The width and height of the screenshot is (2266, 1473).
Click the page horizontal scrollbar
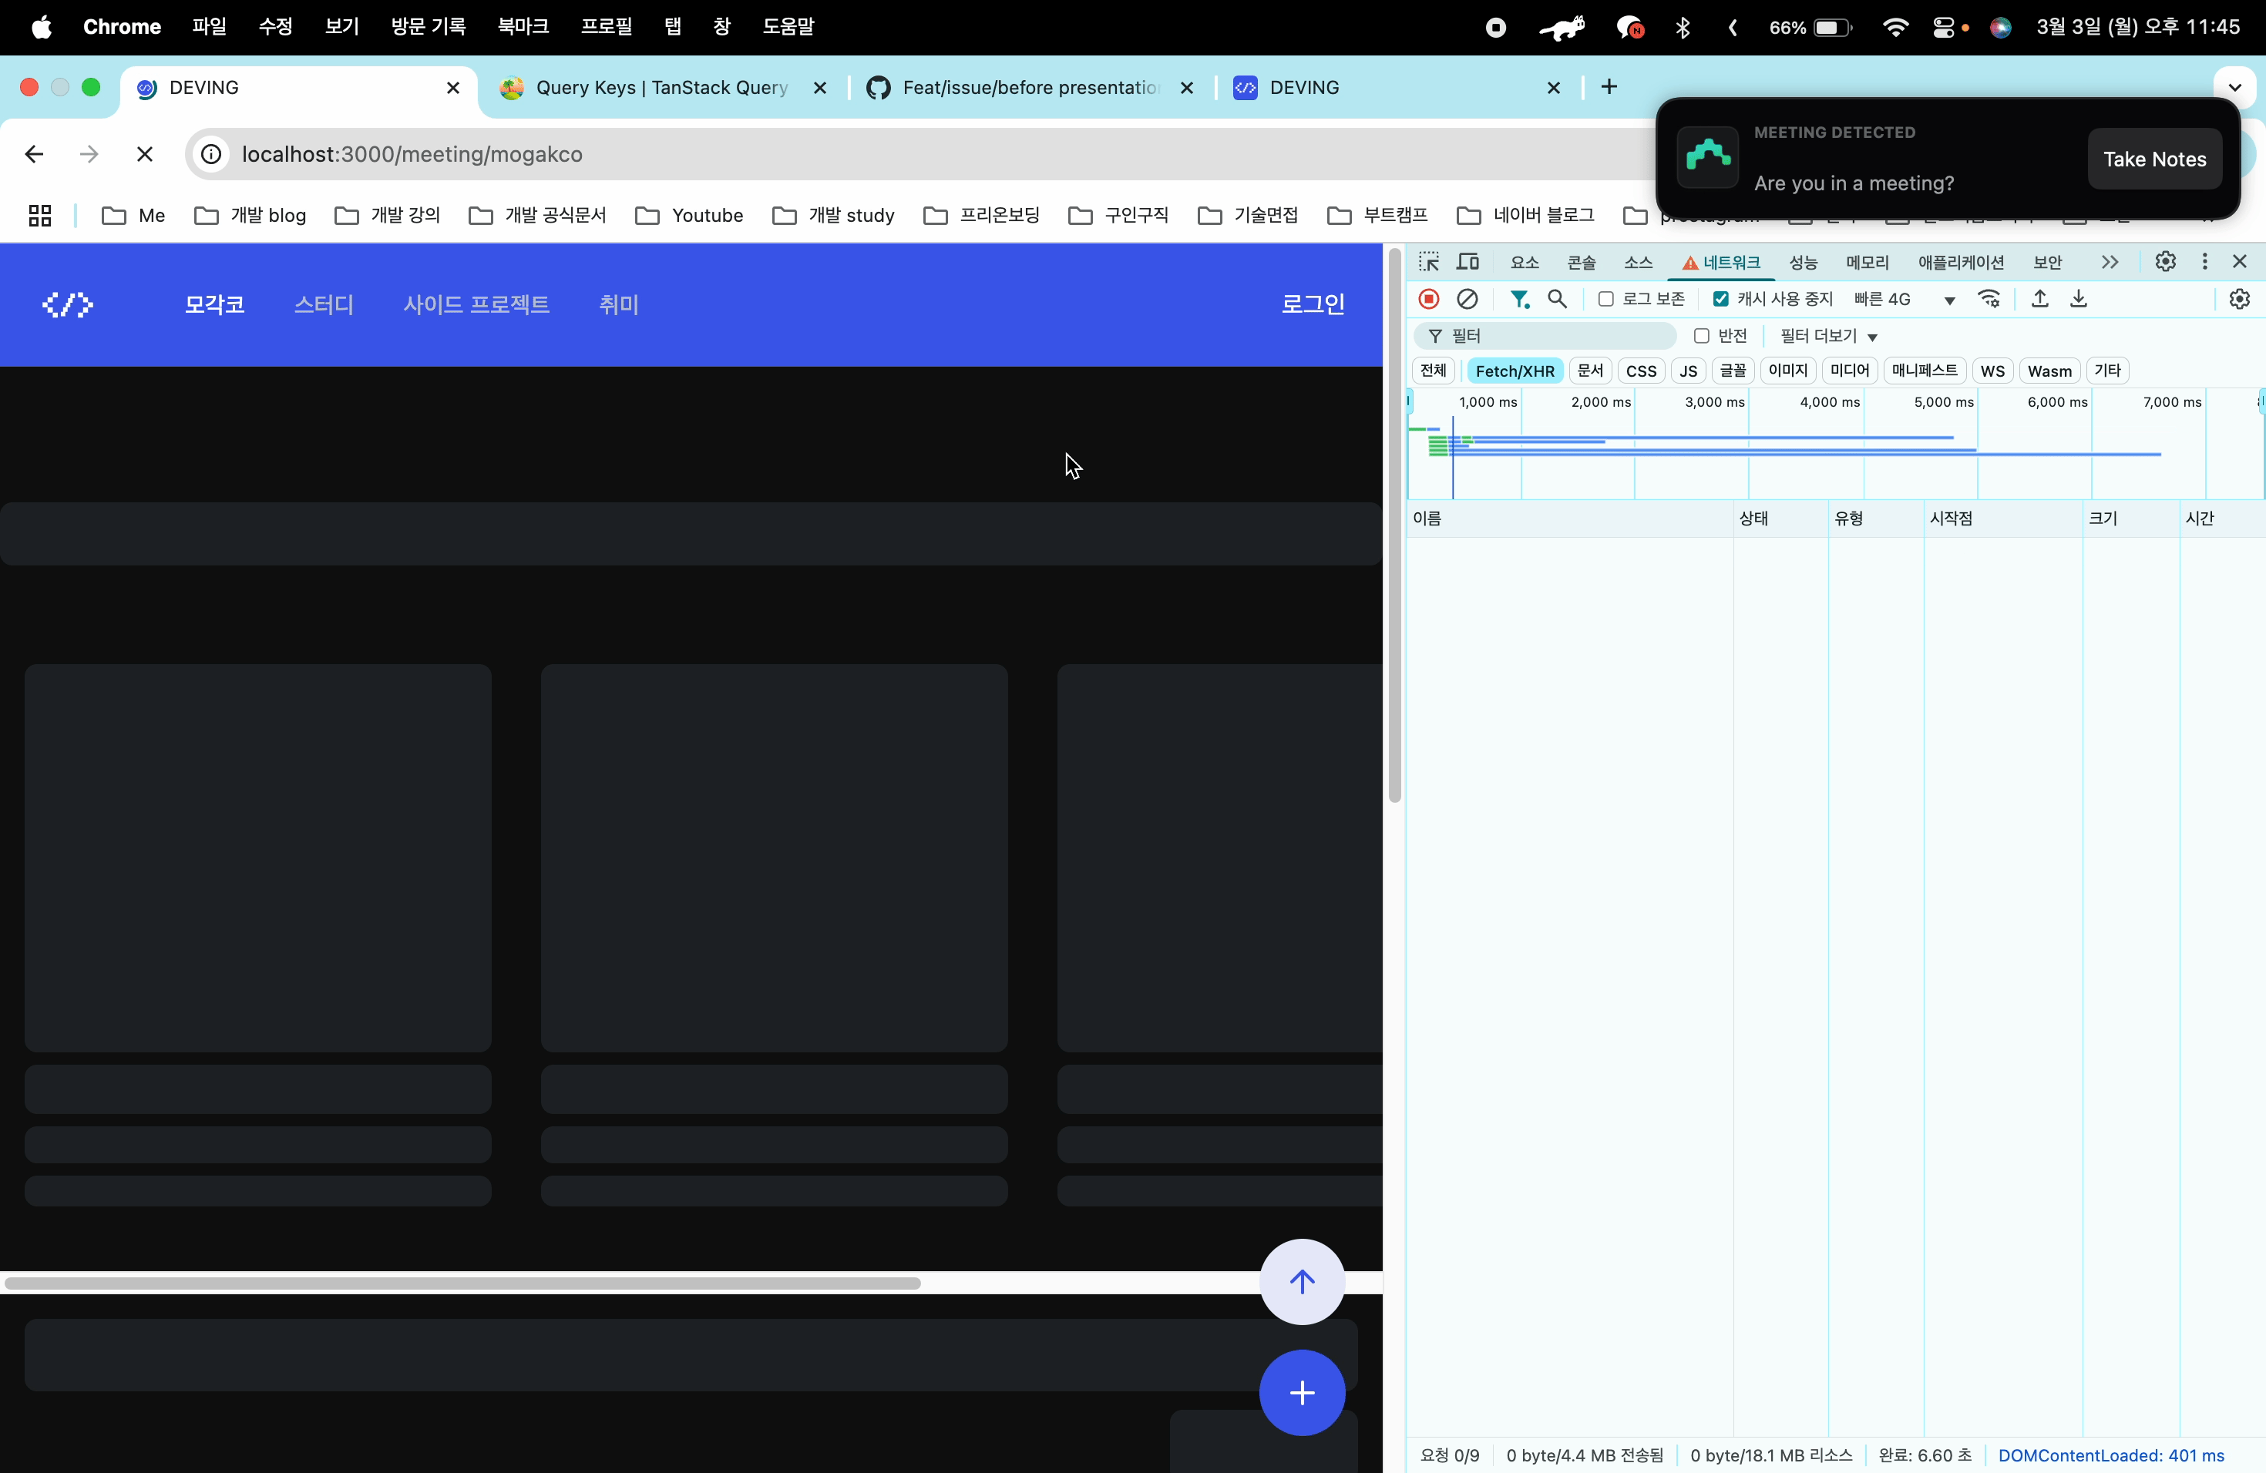[x=462, y=1283]
